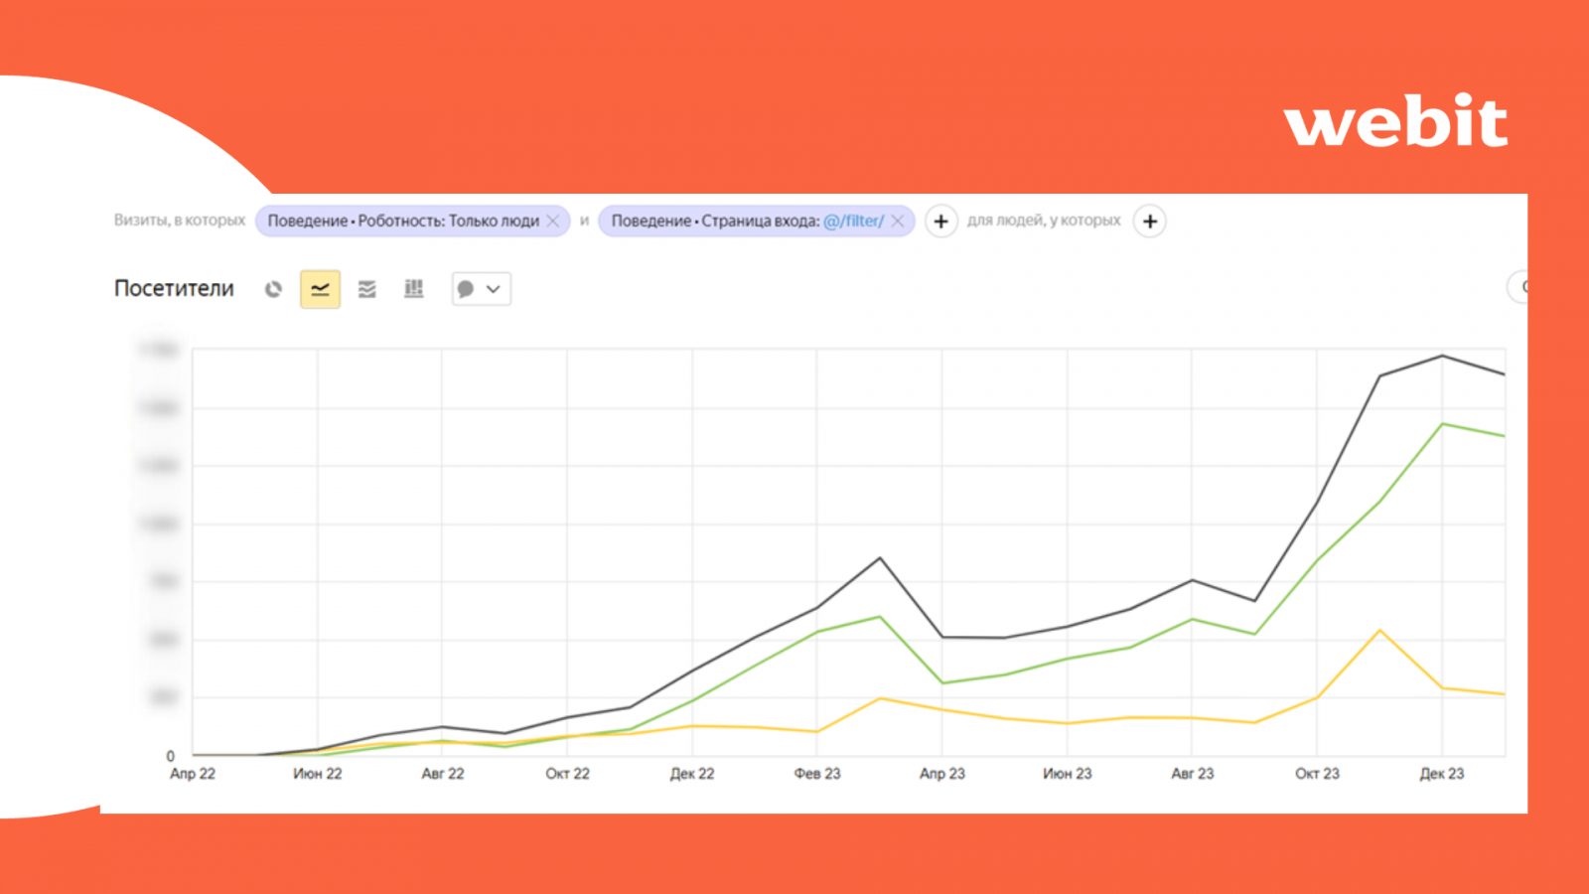This screenshot has height=894, width=1589.
Task: Select the line chart view icon
Action: 320,289
